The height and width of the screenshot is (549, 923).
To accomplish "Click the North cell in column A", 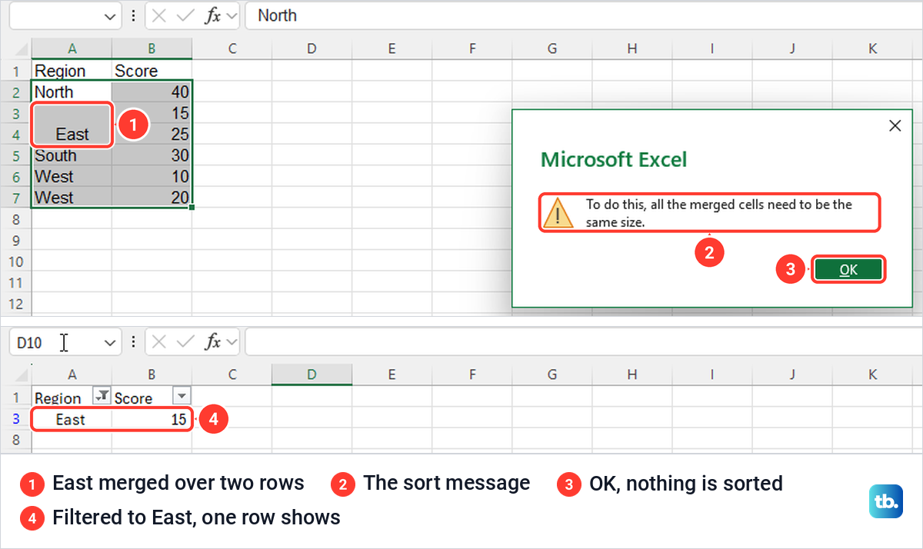I will (x=72, y=92).
